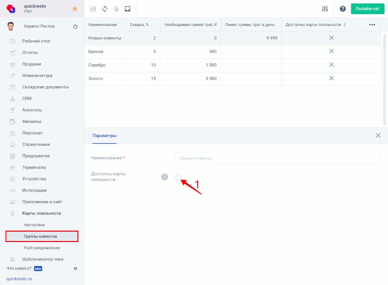Click loyalty cards X mark in Новые клиенты row

tap(331, 38)
